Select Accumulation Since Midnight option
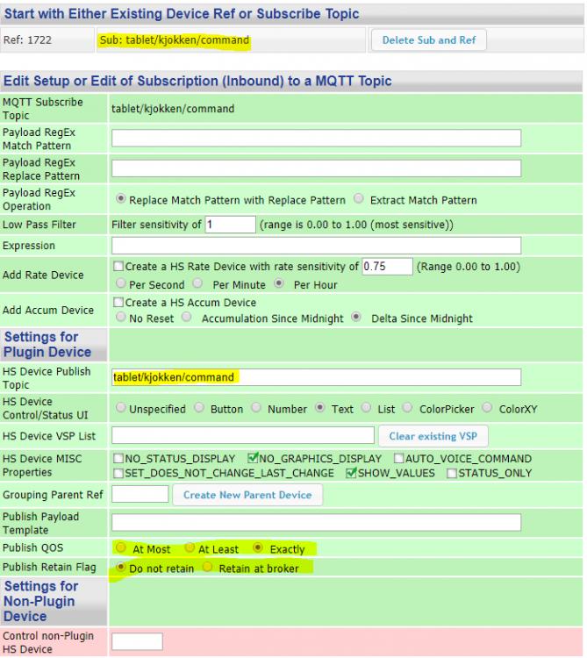587x658 pixels. tap(188, 318)
